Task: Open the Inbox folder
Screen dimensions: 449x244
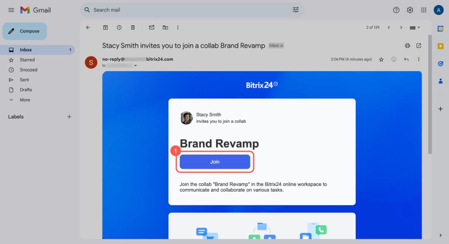Action: tap(38, 50)
